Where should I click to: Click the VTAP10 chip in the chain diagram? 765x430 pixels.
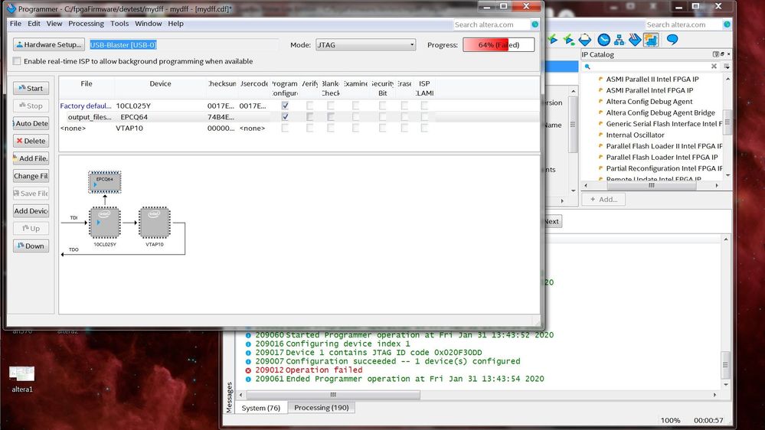coord(154,223)
